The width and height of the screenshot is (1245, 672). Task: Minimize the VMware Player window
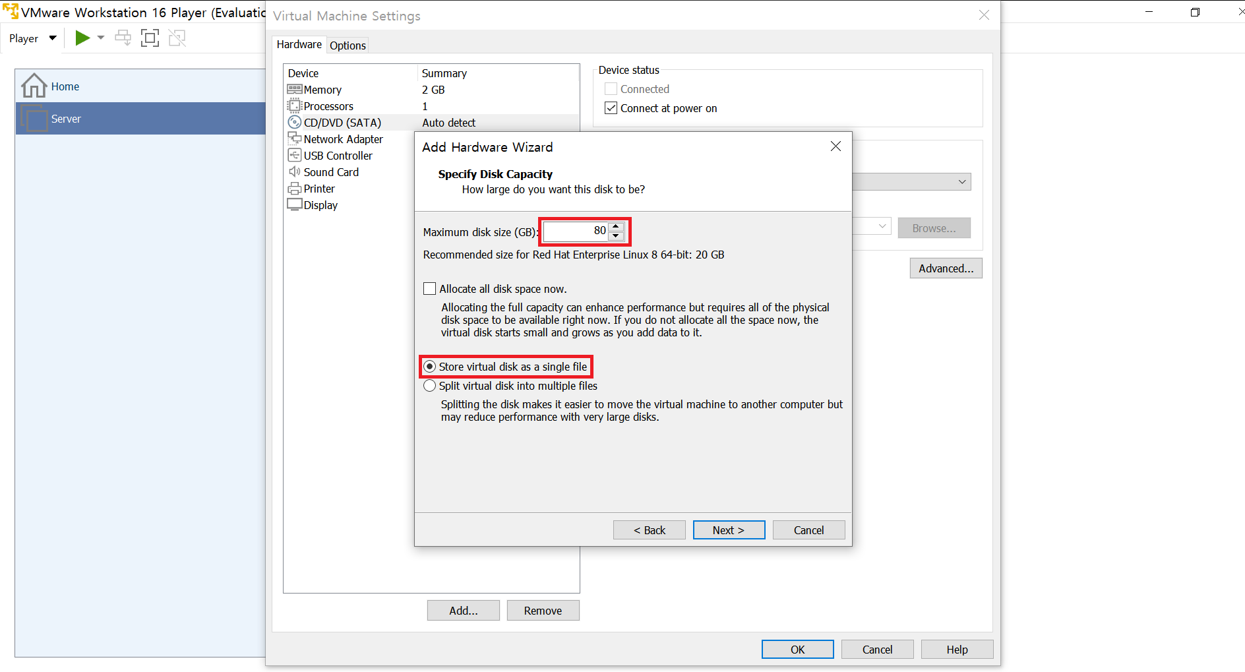pos(1149,12)
